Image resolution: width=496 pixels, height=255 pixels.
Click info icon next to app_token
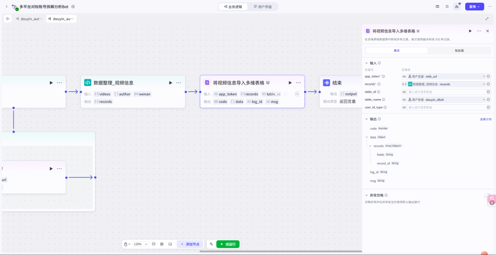pyautogui.click(x=383, y=77)
